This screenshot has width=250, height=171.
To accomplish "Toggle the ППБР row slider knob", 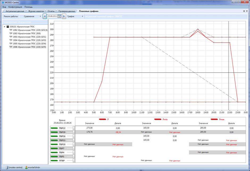I will tap(74, 160).
